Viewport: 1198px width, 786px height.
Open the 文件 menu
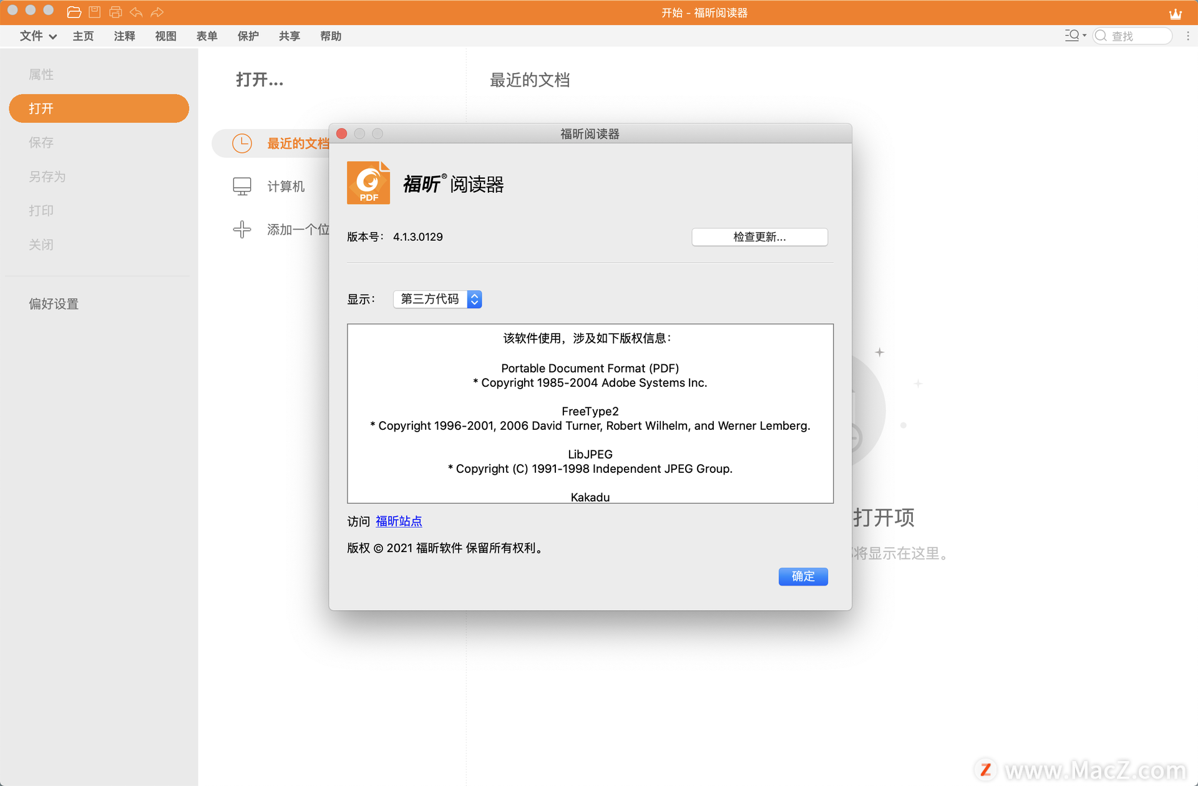(38, 36)
